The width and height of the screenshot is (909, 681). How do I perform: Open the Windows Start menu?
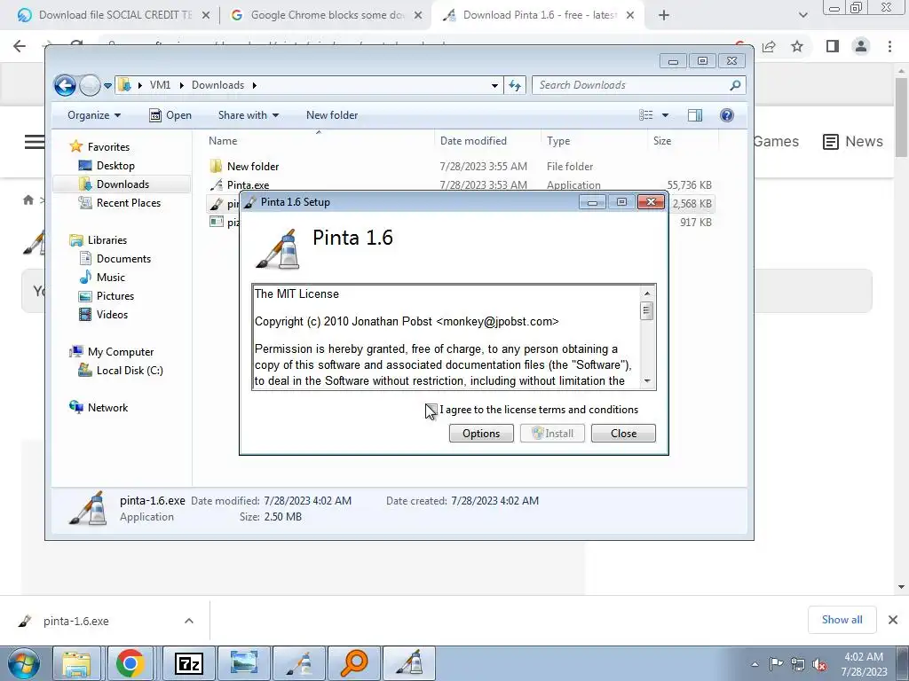click(x=24, y=663)
